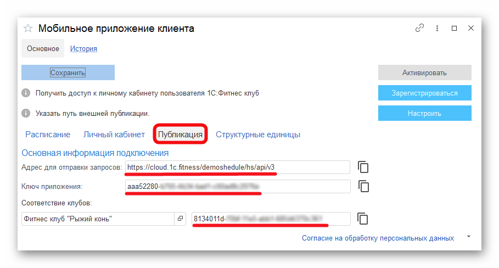499x268 pixels.
Task: Open the three-dot more options menu
Action: point(438,29)
